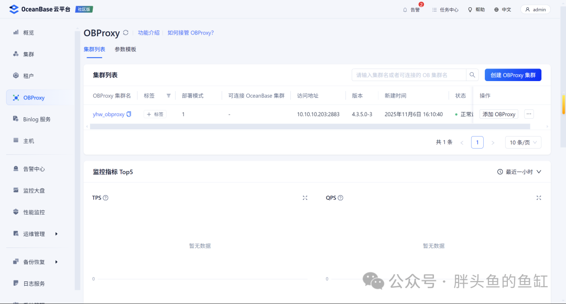Focus the cluster name search field

(x=409, y=75)
